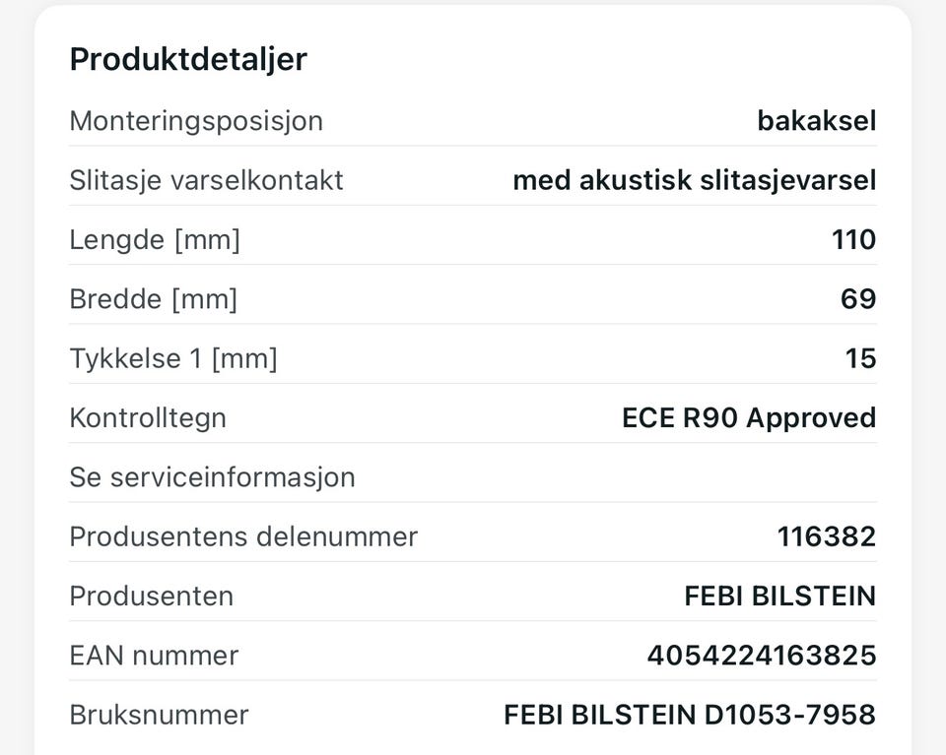Select the Kontrolltegn label
Viewport: 946px width, 755px height.
pyautogui.click(x=148, y=418)
